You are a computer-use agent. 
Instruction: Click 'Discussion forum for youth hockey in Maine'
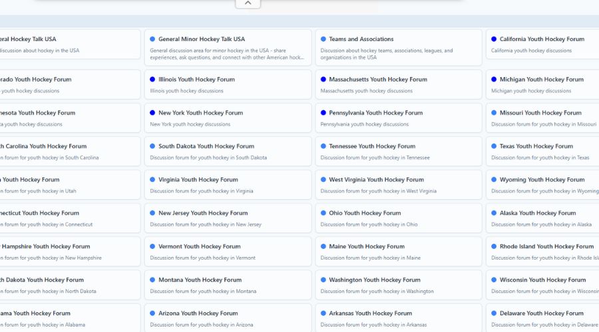pyautogui.click(x=371, y=258)
